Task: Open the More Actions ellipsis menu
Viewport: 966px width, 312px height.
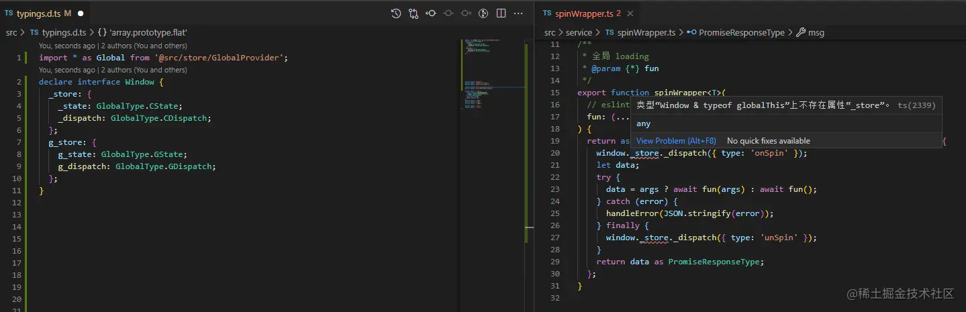Action: [518, 13]
